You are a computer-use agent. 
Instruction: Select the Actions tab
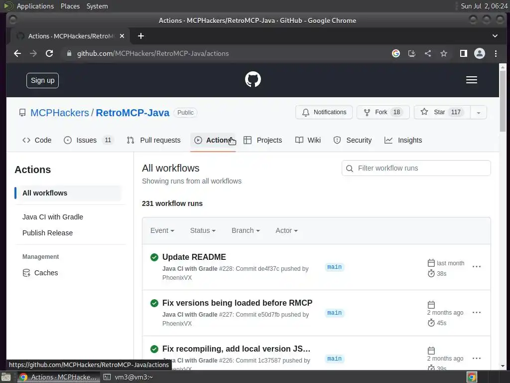[213, 140]
